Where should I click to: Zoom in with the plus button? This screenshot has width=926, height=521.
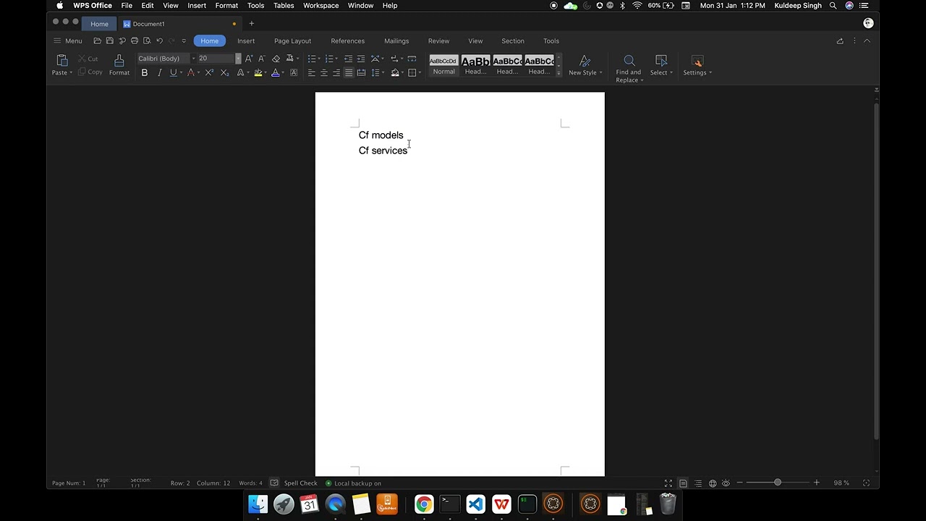pyautogui.click(x=817, y=483)
